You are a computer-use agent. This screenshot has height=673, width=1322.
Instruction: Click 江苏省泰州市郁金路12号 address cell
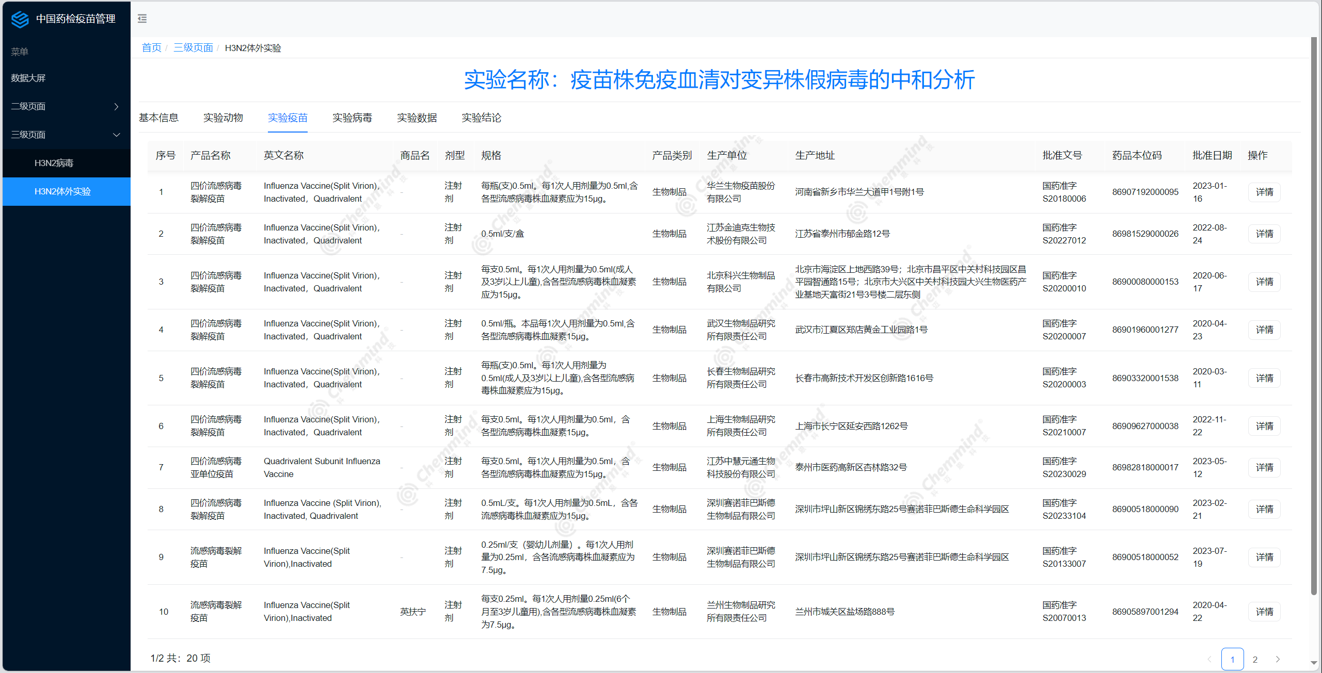point(842,234)
